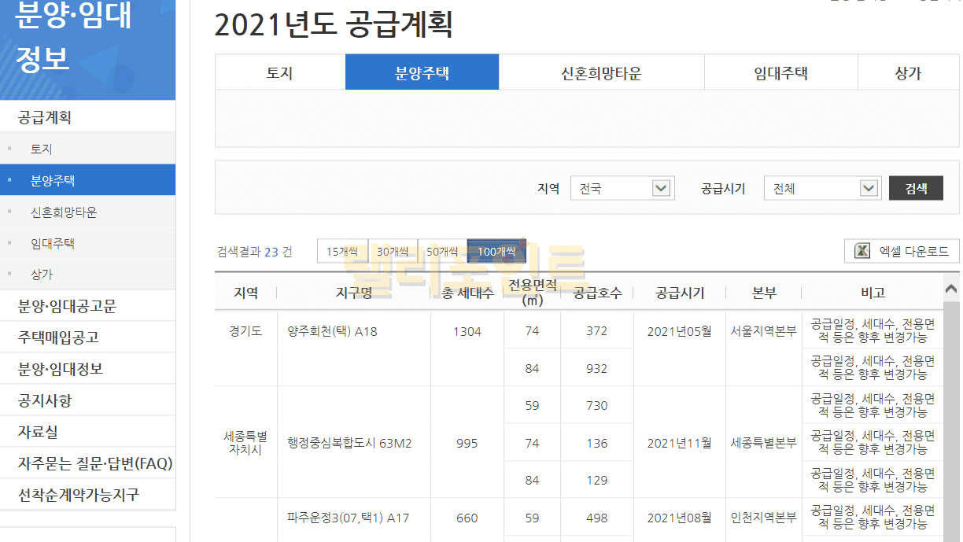Download results via 엑셀 다운로드 button

coord(902,251)
